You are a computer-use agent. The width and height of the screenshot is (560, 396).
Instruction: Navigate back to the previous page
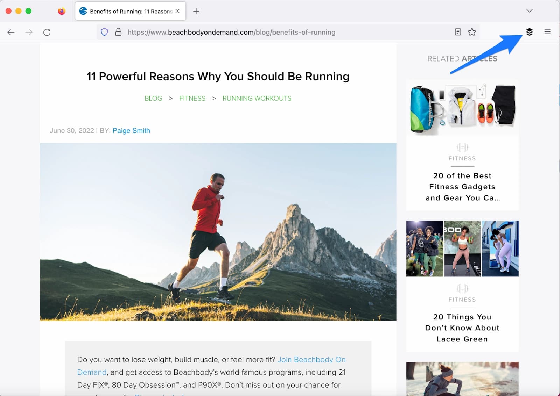tap(11, 32)
